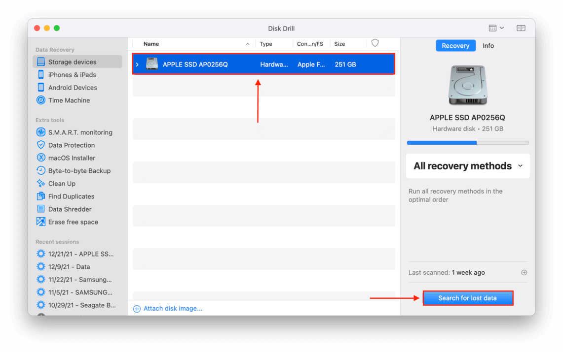This screenshot has width=563, height=352.
Task: Click the arrow icon next to Last scanned
Action: click(x=524, y=273)
